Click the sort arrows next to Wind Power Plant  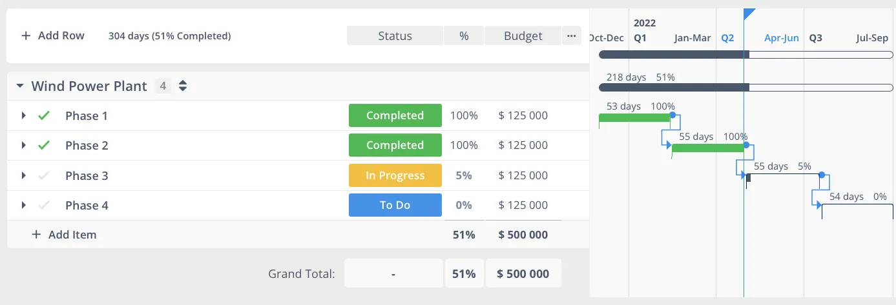pyautogui.click(x=183, y=86)
